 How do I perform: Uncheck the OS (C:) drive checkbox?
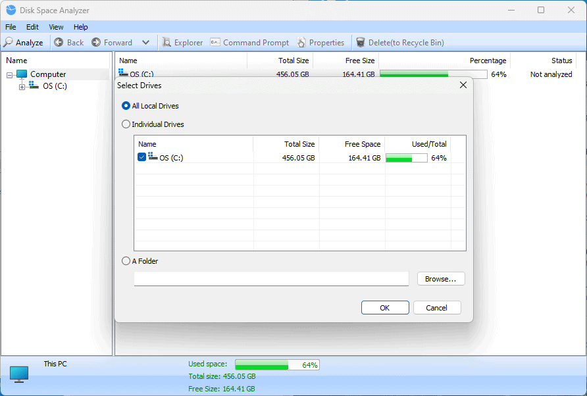point(141,157)
